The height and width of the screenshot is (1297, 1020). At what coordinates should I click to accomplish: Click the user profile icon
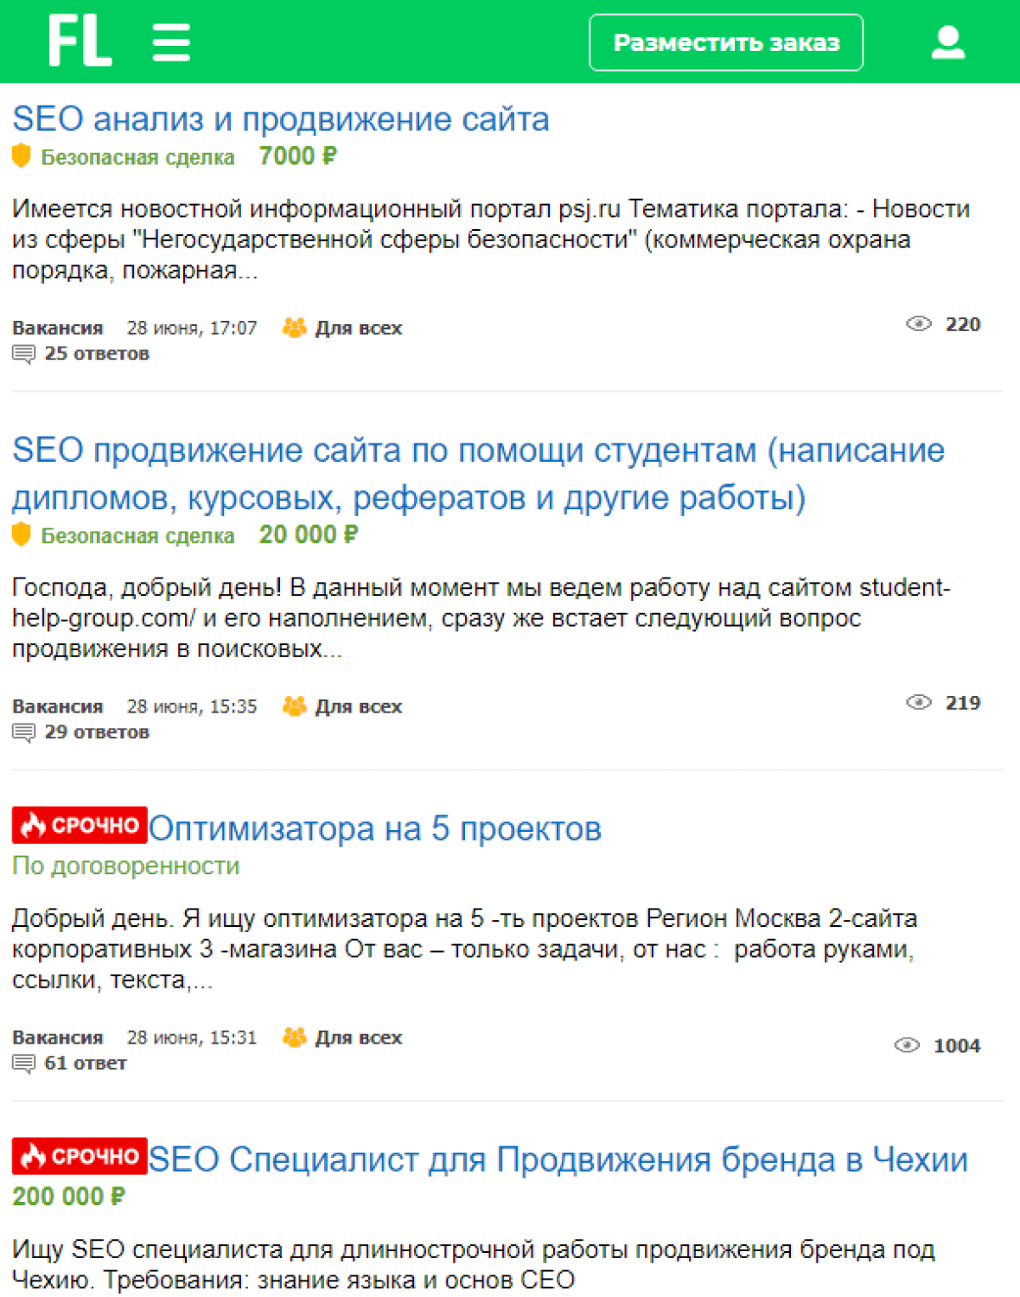coord(947,42)
